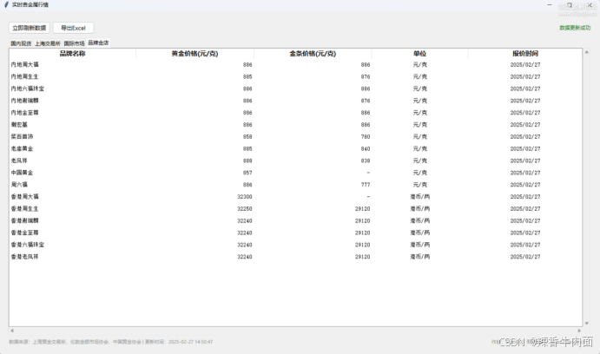Click the scroll up arrow of the table
Image resolution: width=600 pixels, height=354 pixels.
tap(587, 52)
